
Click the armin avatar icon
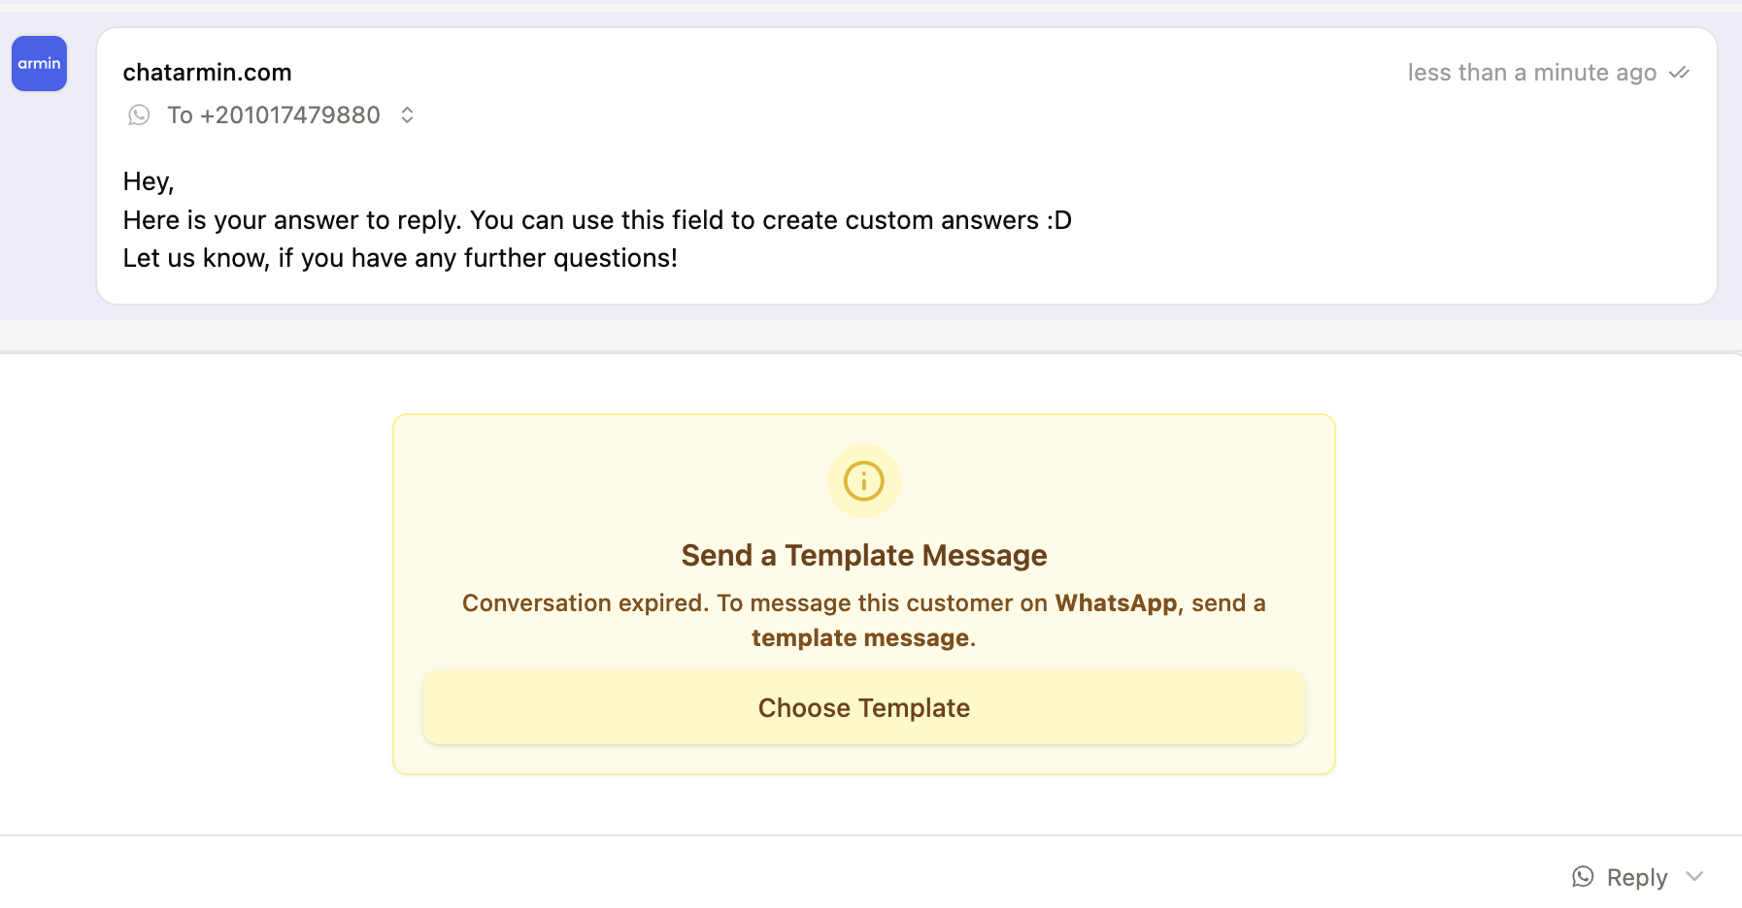(x=39, y=64)
